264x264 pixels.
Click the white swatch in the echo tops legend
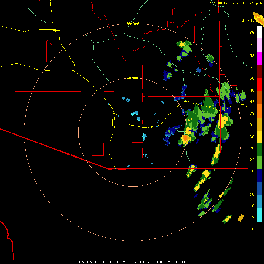[x=259, y=32]
